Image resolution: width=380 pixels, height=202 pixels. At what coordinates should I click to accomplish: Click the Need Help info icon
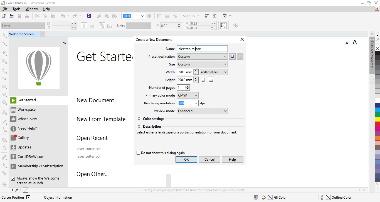coord(13,128)
